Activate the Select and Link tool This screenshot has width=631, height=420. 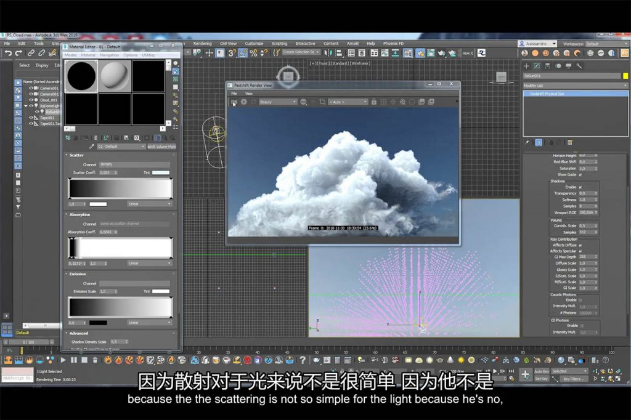click(x=31, y=53)
